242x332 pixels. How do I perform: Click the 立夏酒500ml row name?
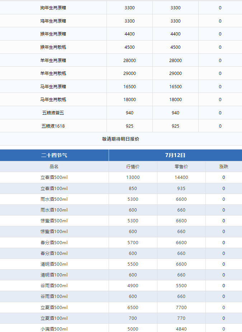coord(54,307)
